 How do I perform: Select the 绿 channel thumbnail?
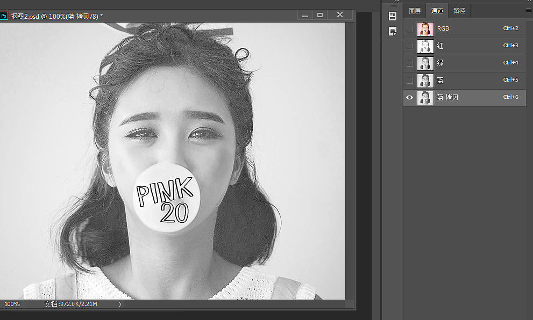(x=425, y=63)
